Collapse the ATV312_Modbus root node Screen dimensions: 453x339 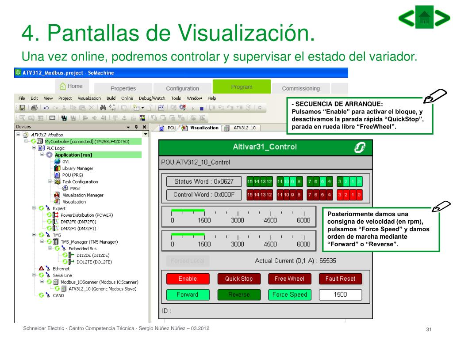point(18,134)
